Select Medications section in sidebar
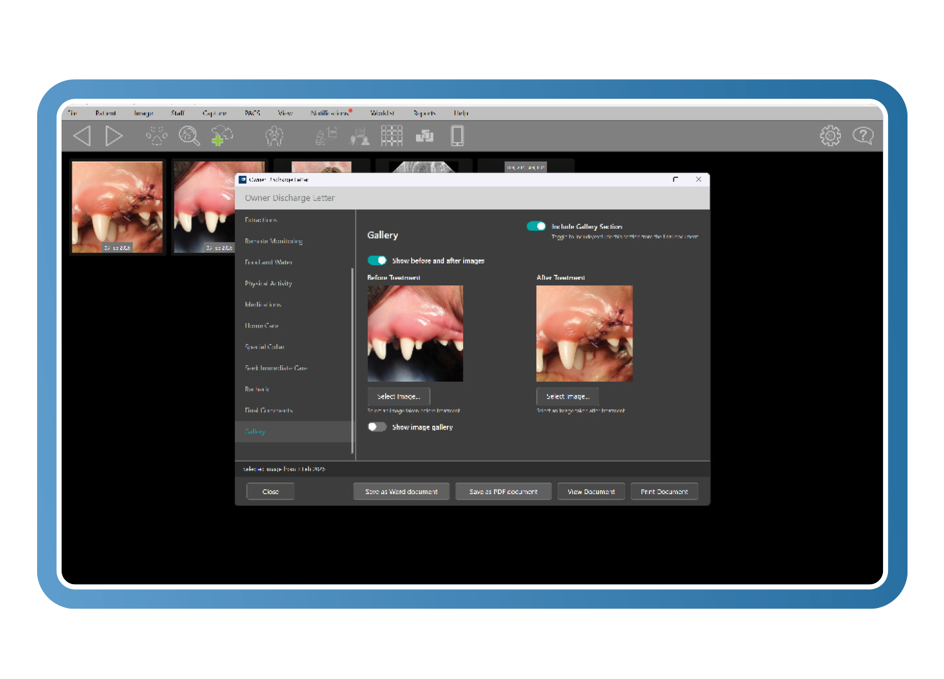Image resolution: width=944 pixels, height=679 pixels. [x=263, y=304]
